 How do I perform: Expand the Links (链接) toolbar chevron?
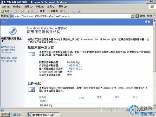tap(154, 15)
